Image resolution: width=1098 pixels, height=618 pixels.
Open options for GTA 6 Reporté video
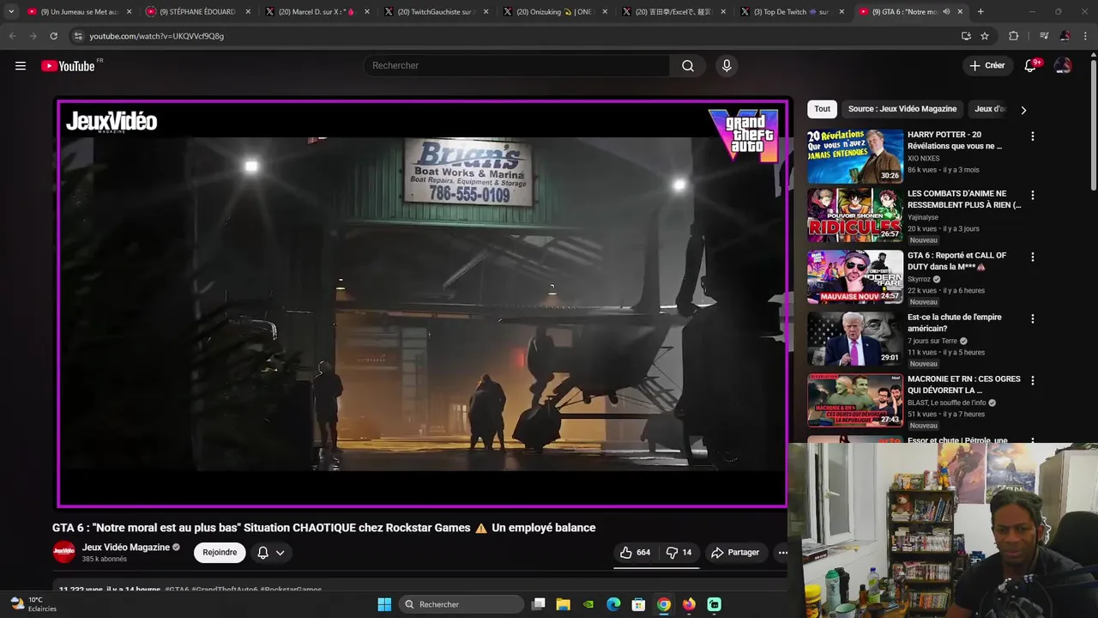pyautogui.click(x=1032, y=257)
